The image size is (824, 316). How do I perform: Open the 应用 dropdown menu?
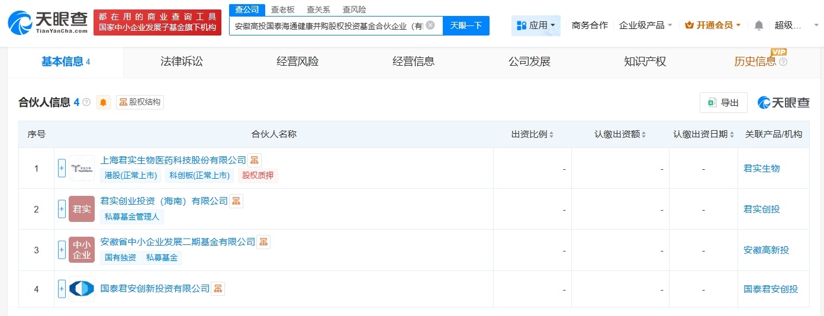pyautogui.click(x=536, y=25)
